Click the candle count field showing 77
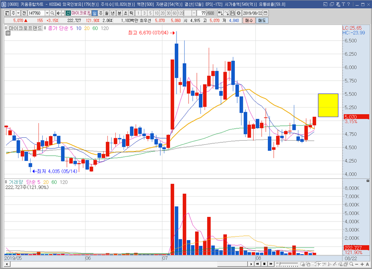Image resolution: width=372 pixels, height=269 pixels. point(202,13)
